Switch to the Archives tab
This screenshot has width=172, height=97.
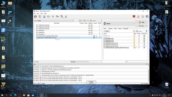click(110, 29)
